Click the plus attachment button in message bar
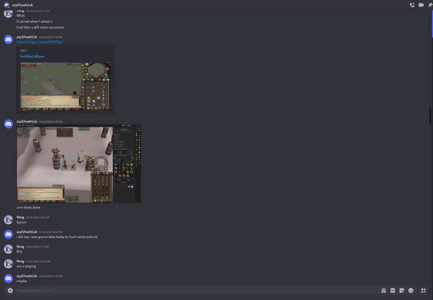 [10, 290]
